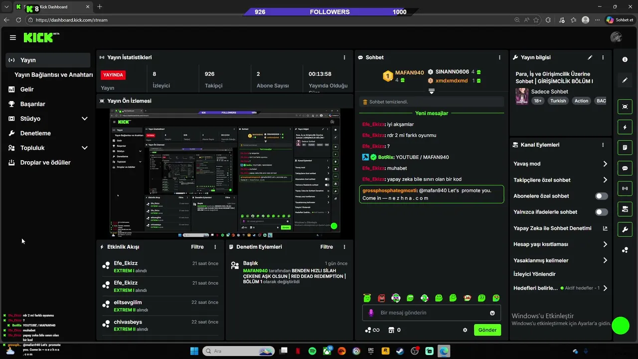
Task: Select Yayın in left navigation
Action: tap(48, 60)
